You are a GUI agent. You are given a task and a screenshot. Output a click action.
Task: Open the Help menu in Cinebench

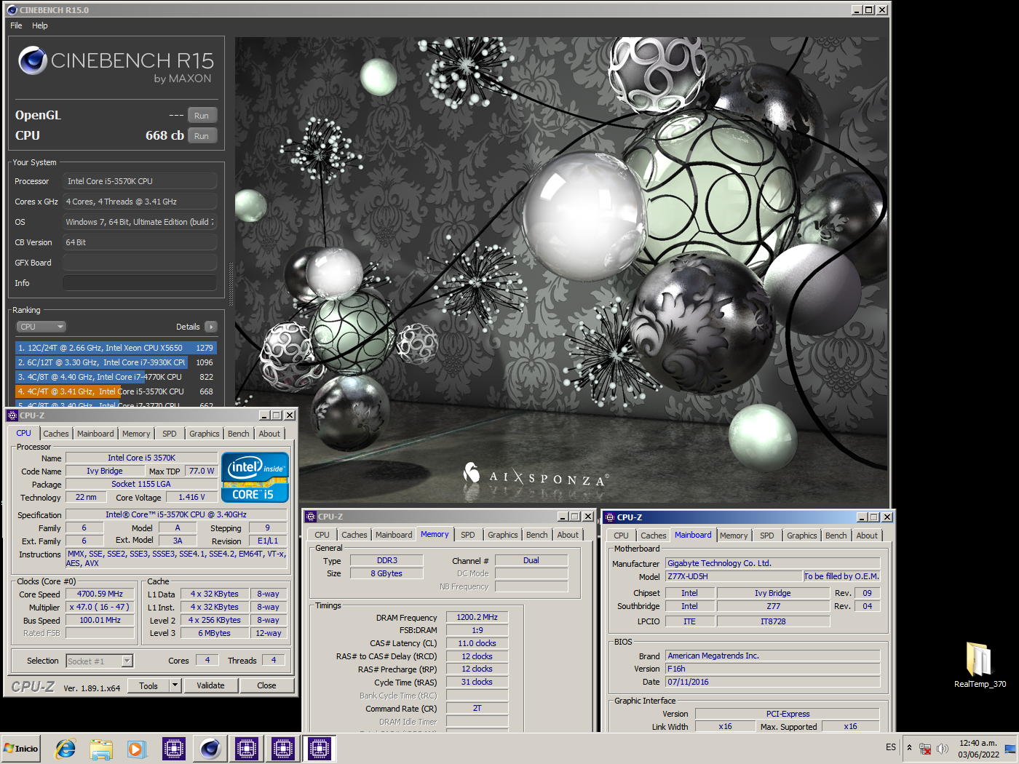click(x=40, y=25)
